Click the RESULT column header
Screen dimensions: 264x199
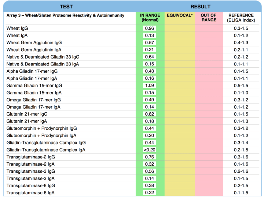tap(200, 7)
